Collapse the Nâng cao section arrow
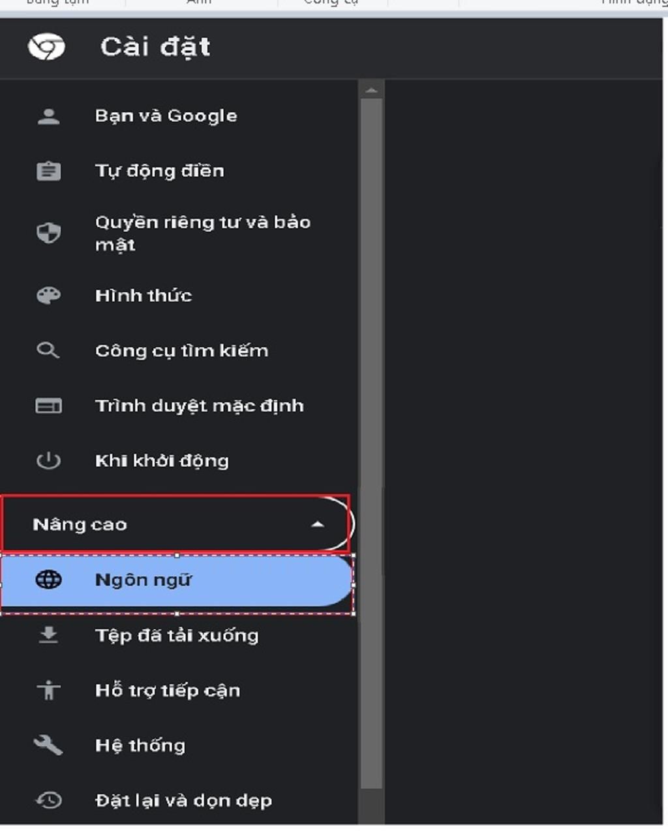Screen dimensions: 668x831 click(x=318, y=524)
